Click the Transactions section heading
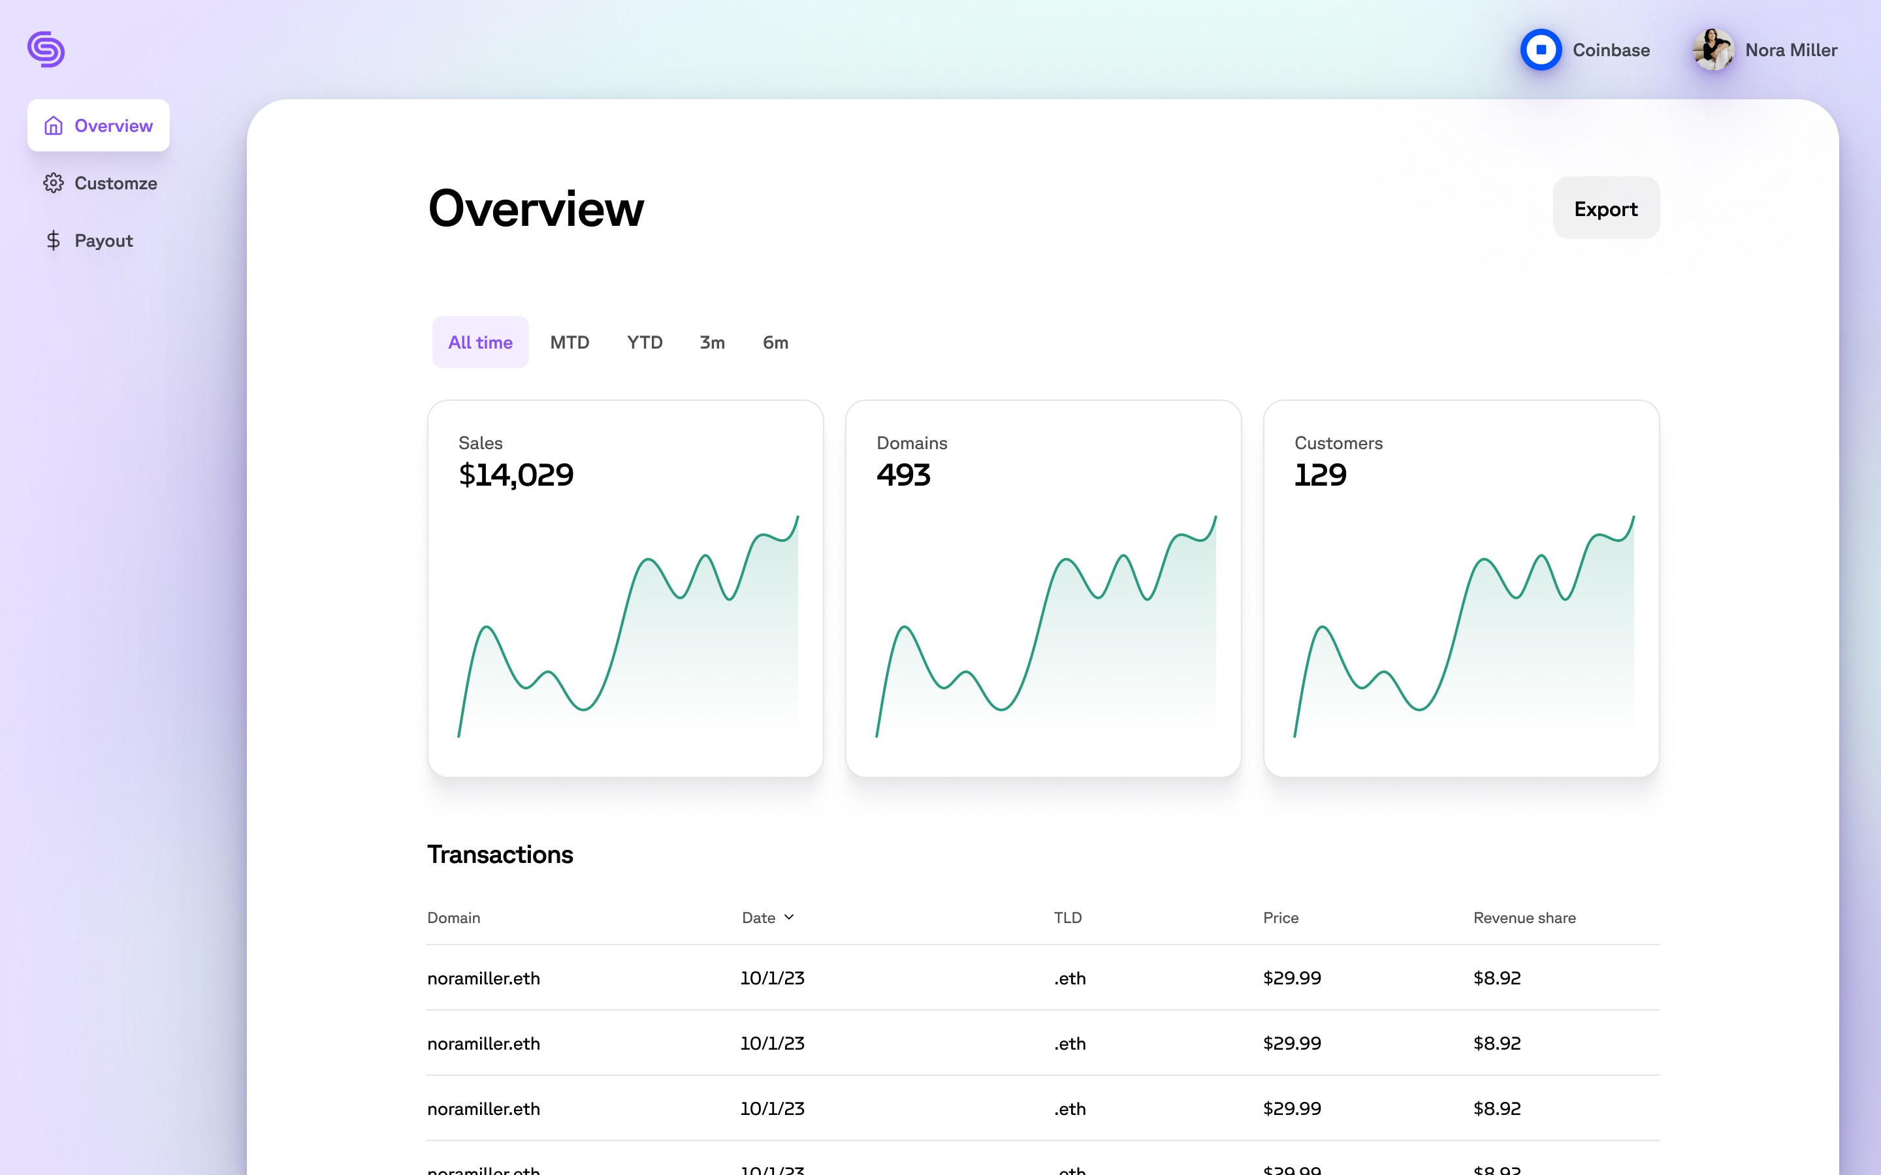Image resolution: width=1881 pixels, height=1175 pixels. click(500, 854)
